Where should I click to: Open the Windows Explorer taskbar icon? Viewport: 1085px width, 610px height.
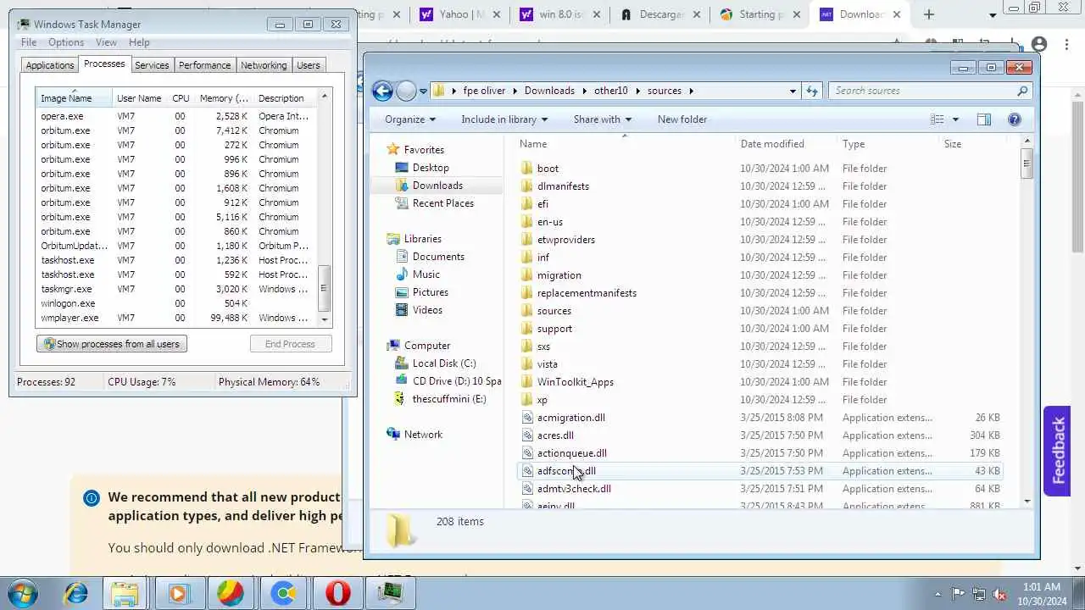click(125, 593)
